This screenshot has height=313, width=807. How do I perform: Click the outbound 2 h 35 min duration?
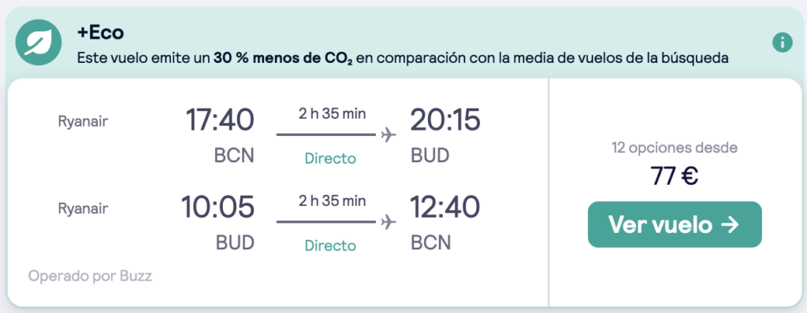pyautogui.click(x=333, y=113)
